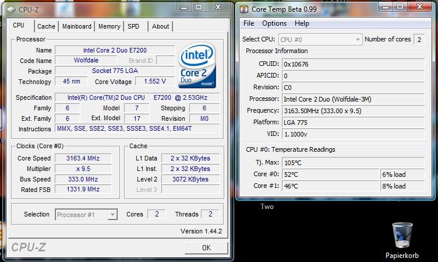Click the Core #0 '6% load' field
This screenshot has height=262, width=438.
(x=402, y=174)
